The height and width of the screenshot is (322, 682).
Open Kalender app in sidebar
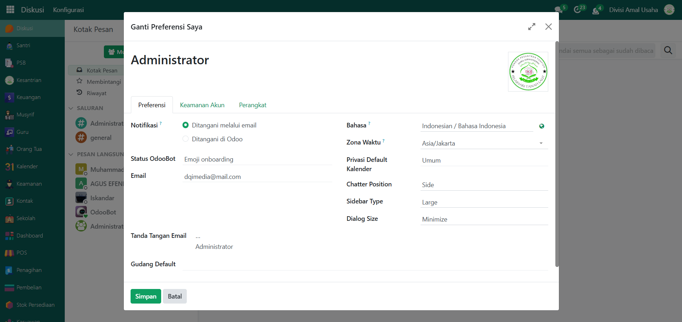tap(27, 167)
